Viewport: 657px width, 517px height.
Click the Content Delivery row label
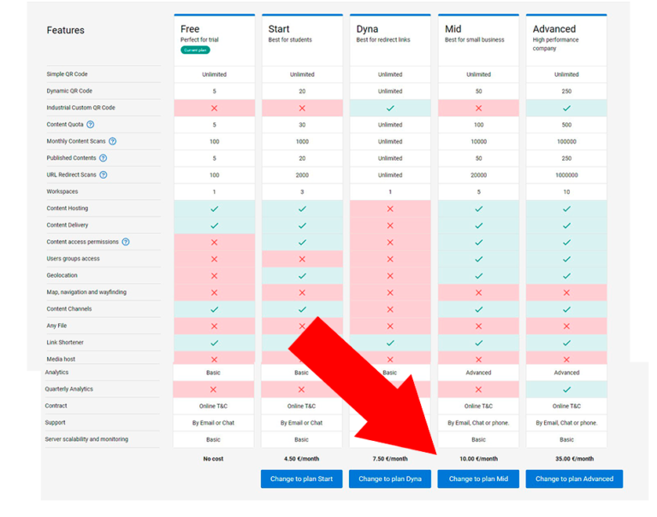[x=67, y=225]
